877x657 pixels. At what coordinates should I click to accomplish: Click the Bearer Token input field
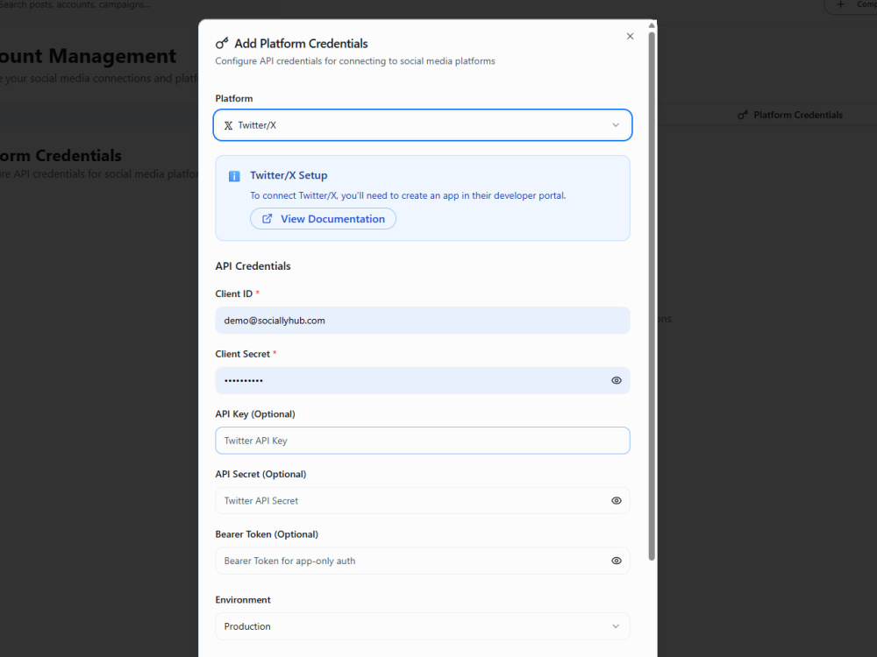click(x=423, y=561)
